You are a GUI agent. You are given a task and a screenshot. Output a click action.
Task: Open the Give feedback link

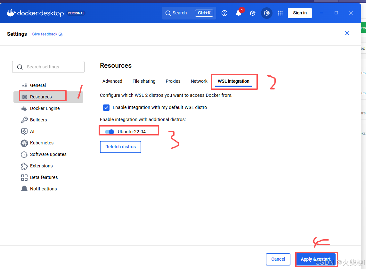(x=45, y=34)
